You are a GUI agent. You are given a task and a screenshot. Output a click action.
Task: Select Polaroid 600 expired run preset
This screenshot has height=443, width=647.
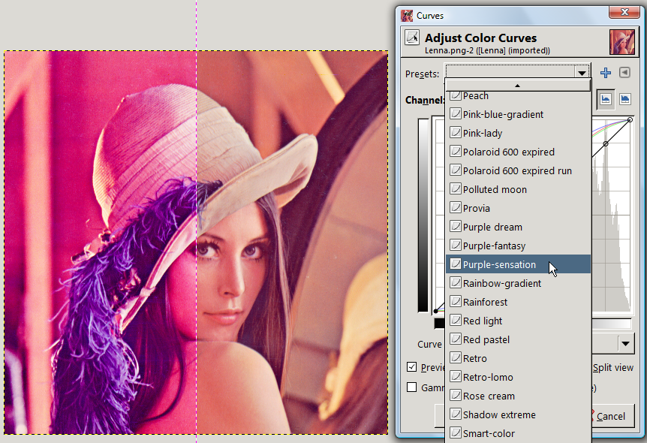(x=518, y=170)
